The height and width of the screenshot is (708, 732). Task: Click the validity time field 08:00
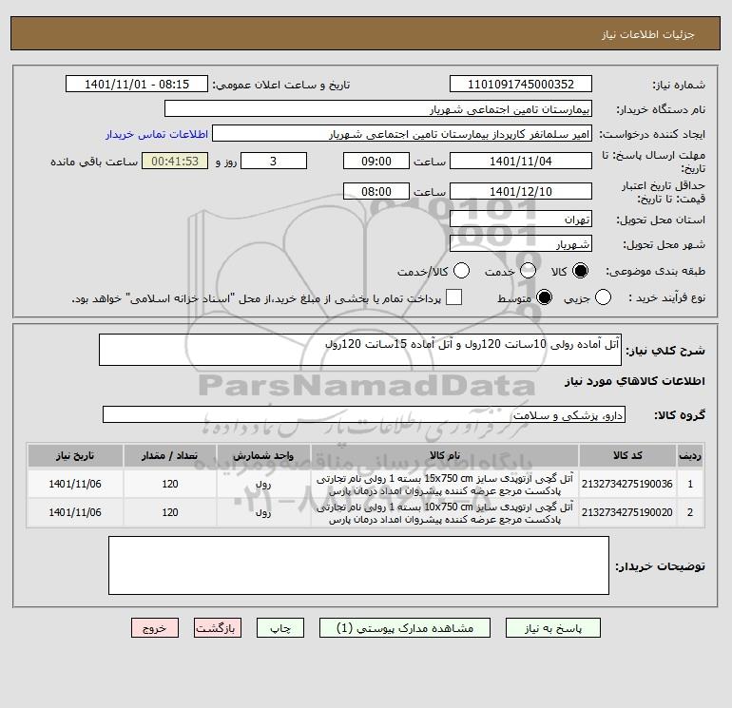(376, 191)
